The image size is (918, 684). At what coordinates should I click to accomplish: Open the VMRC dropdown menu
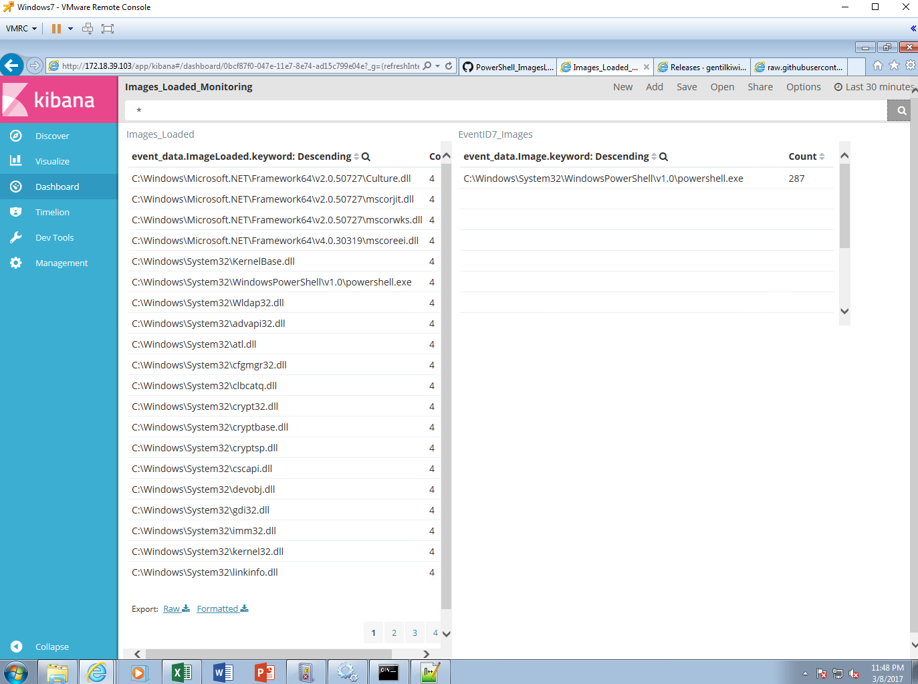[21, 29]
